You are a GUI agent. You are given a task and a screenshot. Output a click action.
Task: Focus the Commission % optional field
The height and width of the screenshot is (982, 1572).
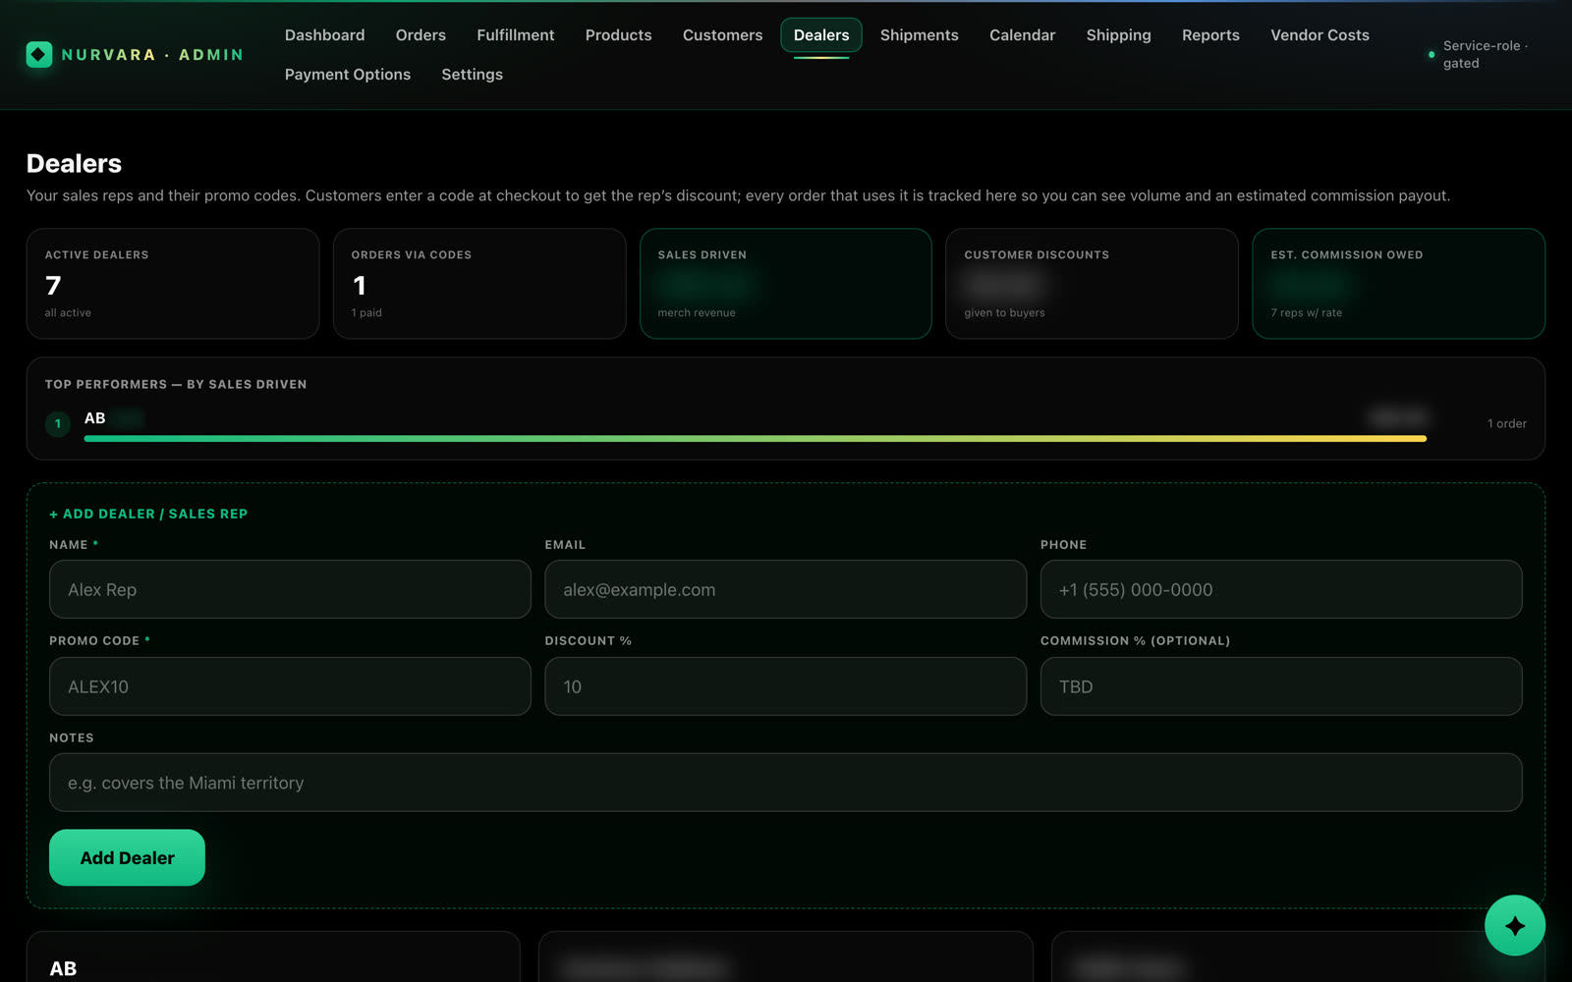tap(1281, 686)
